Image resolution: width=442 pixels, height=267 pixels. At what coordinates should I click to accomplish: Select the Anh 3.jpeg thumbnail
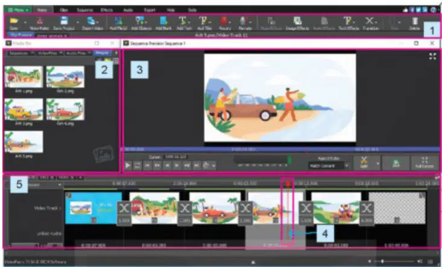coord(24,109)
